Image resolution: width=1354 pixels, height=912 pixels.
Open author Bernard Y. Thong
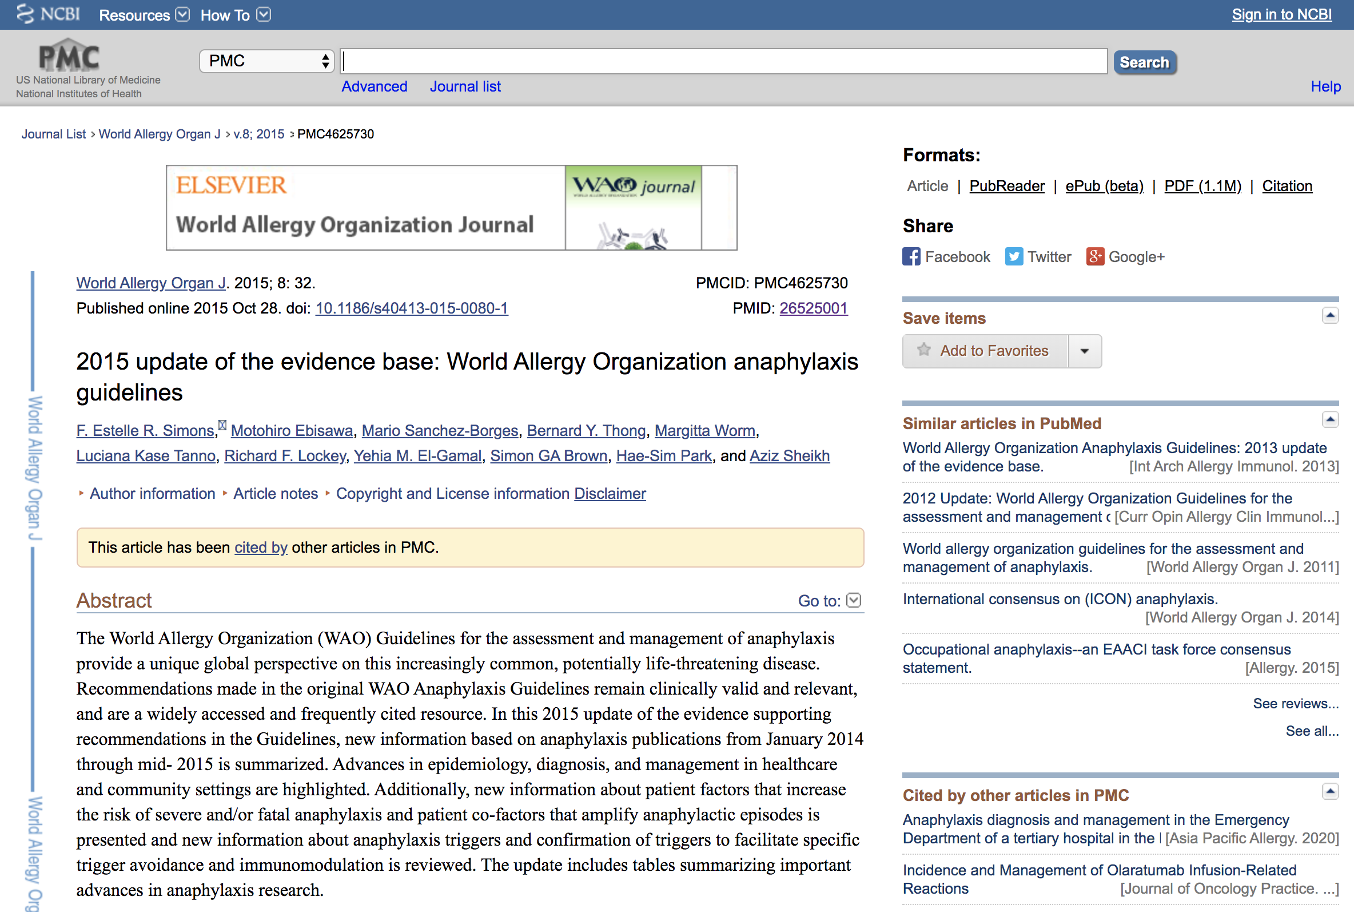coord(586,431)
